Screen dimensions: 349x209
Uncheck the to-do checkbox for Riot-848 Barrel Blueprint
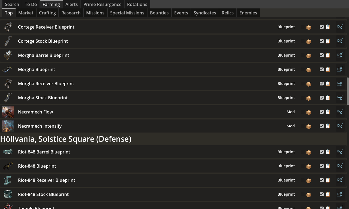[x=322, y=152]
